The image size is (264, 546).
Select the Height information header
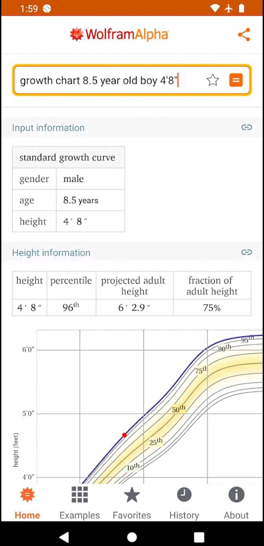51,253
